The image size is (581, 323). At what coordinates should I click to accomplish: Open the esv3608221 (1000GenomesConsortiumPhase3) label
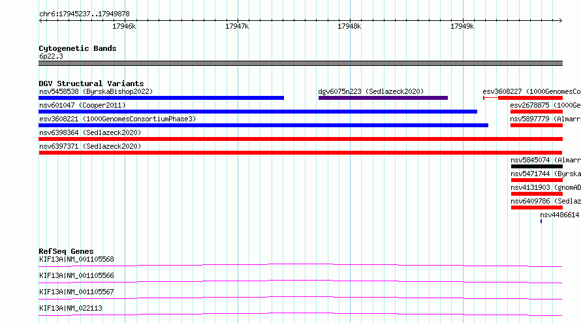pyautogui.click(x=118, y=119)
